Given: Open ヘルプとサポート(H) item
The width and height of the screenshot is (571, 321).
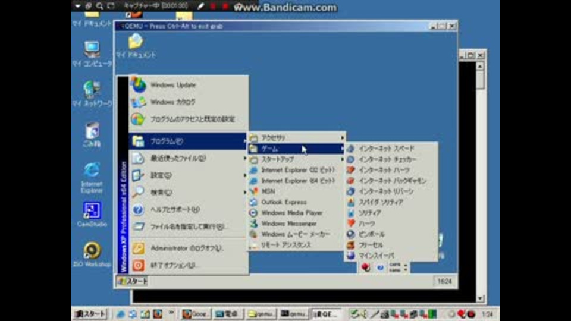Looking at the screenshot, I should click(189, 209).
